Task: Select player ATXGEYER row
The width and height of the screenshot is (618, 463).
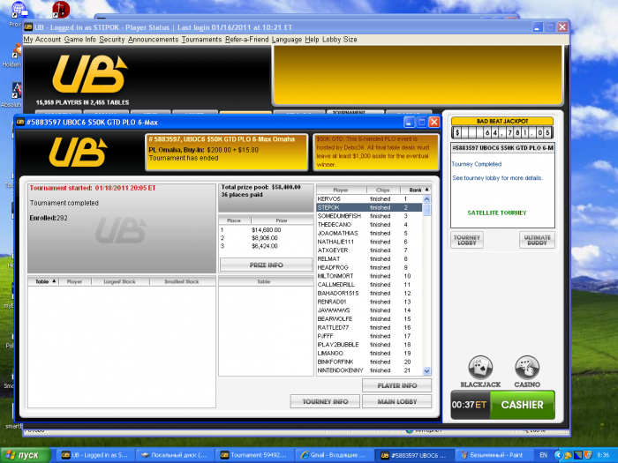Action: click(369, 250)
